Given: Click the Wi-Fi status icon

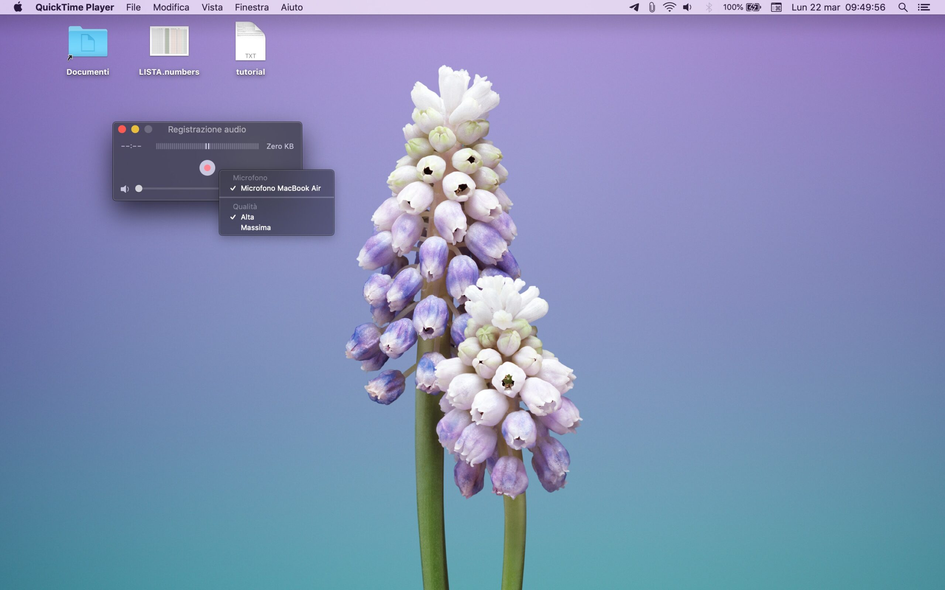Looking at the screenshot, I should tap(669, 7).
